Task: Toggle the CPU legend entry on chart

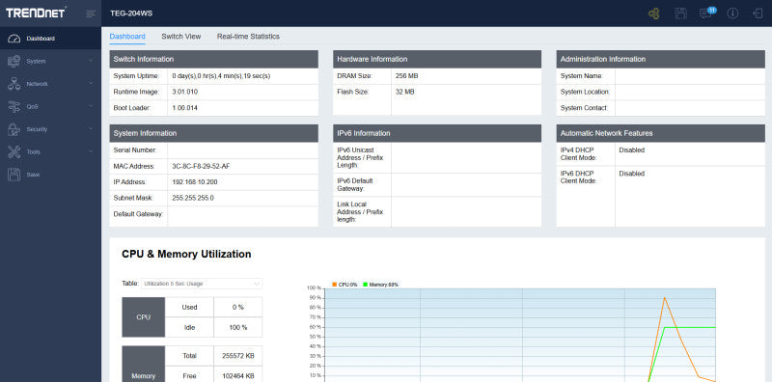Action: [x=345, y=285]
